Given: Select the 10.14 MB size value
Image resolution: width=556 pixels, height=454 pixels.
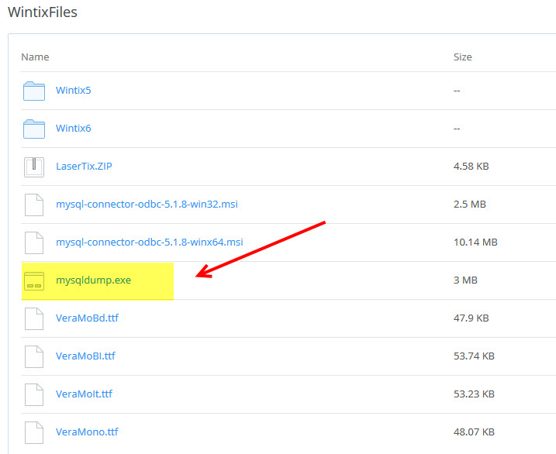Looking at the screenshot, I should pos(475,242).
